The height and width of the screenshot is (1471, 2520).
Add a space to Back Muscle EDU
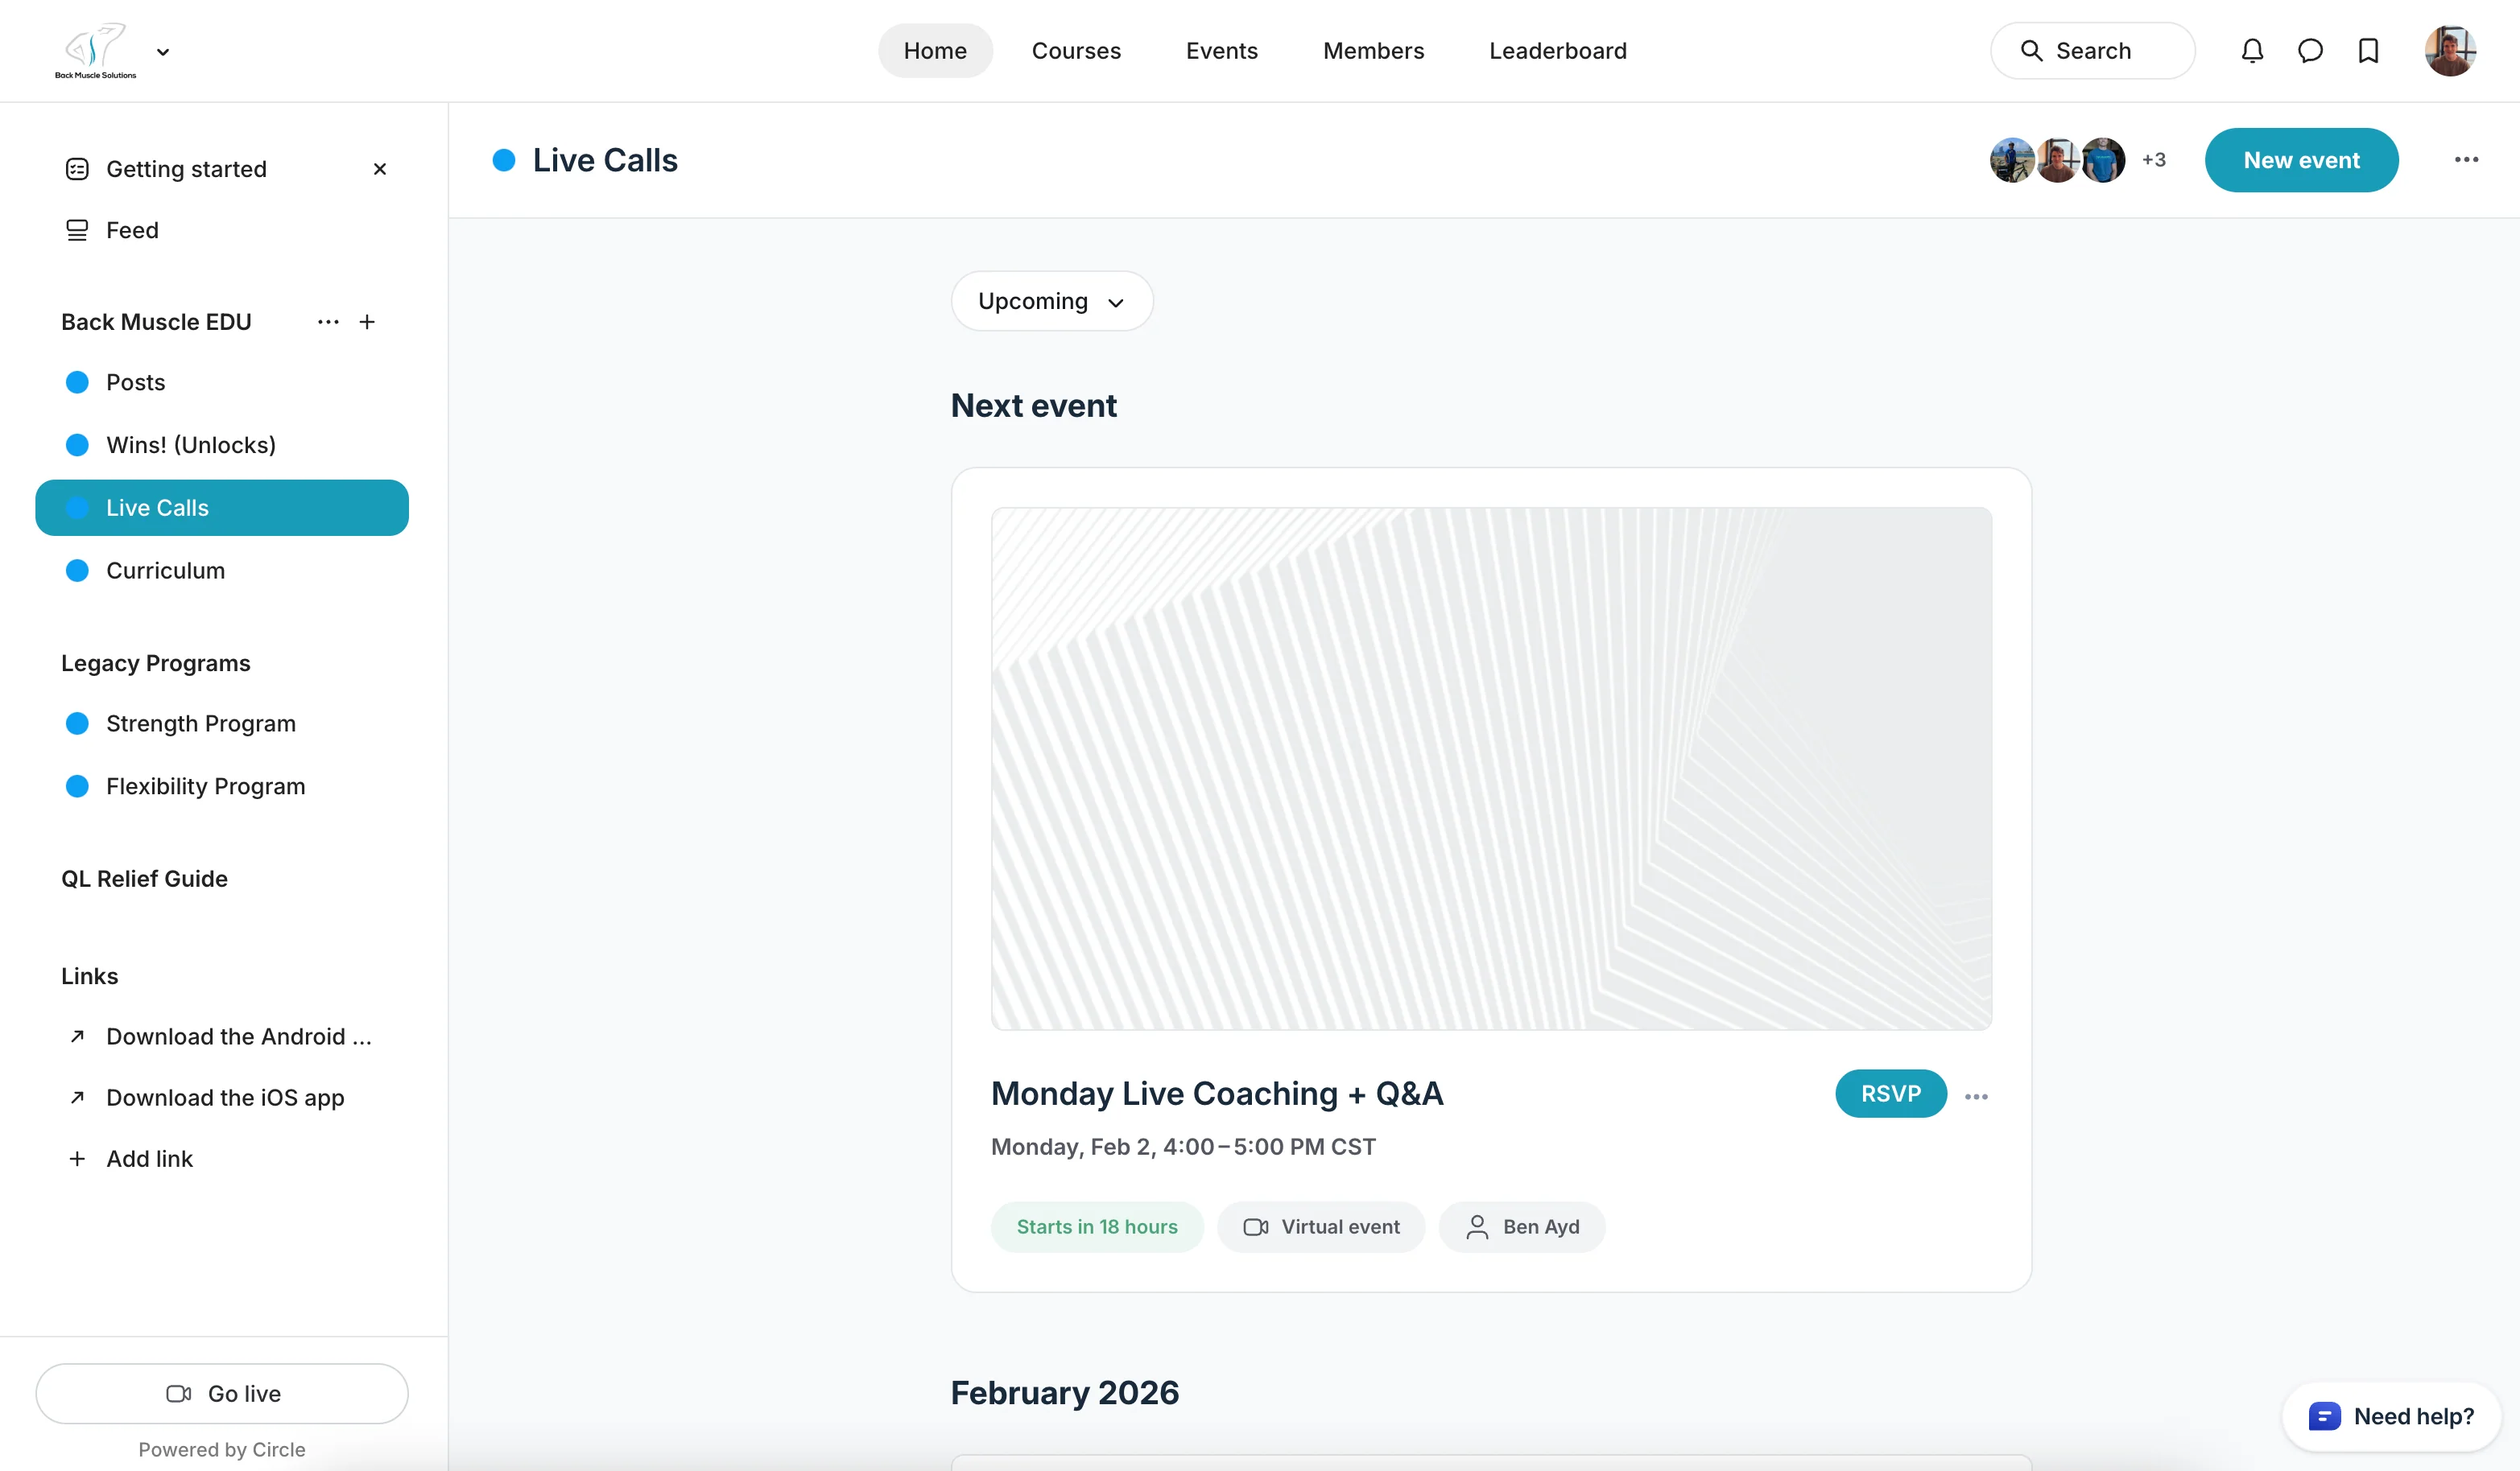pos(367,322)
